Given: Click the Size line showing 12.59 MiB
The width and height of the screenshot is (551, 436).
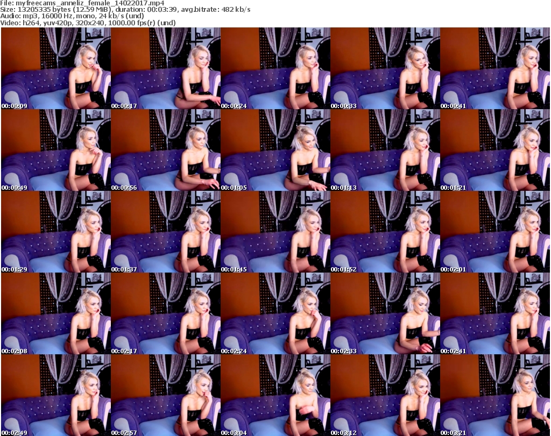Looking at the screenshot, I should (125, 10).
